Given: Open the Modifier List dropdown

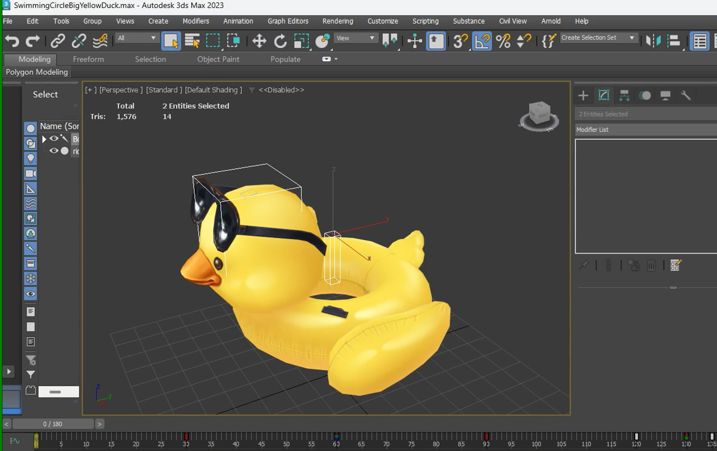Looking at the screenshot, I should tap(646, 129).
